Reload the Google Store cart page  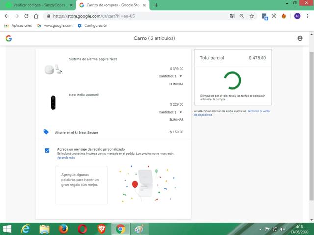pos(26,16)
